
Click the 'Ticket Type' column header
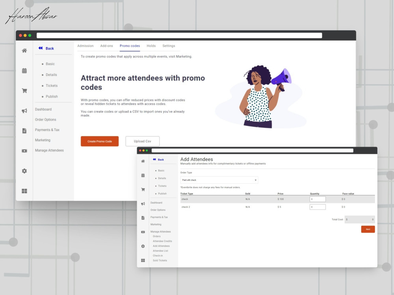(187, 194)
